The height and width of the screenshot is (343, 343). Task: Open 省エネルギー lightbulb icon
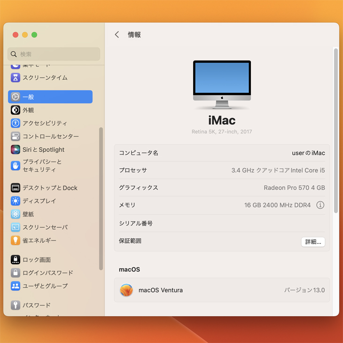pos(16,241)
